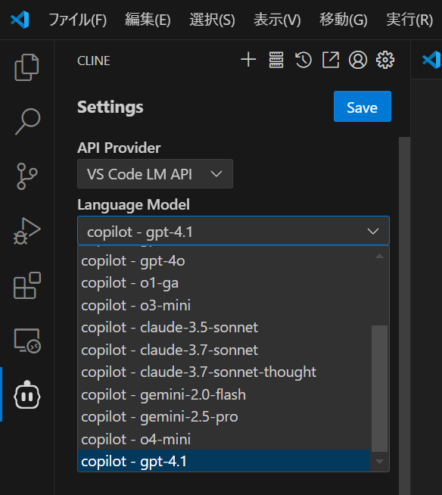Open the Explorer view in activity bar
Screen dimensions: 442x495
(26, 67)
